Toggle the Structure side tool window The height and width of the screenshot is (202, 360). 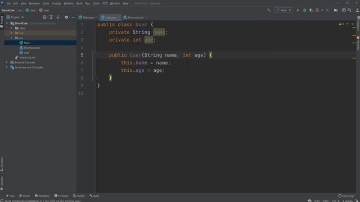point(2,164)
